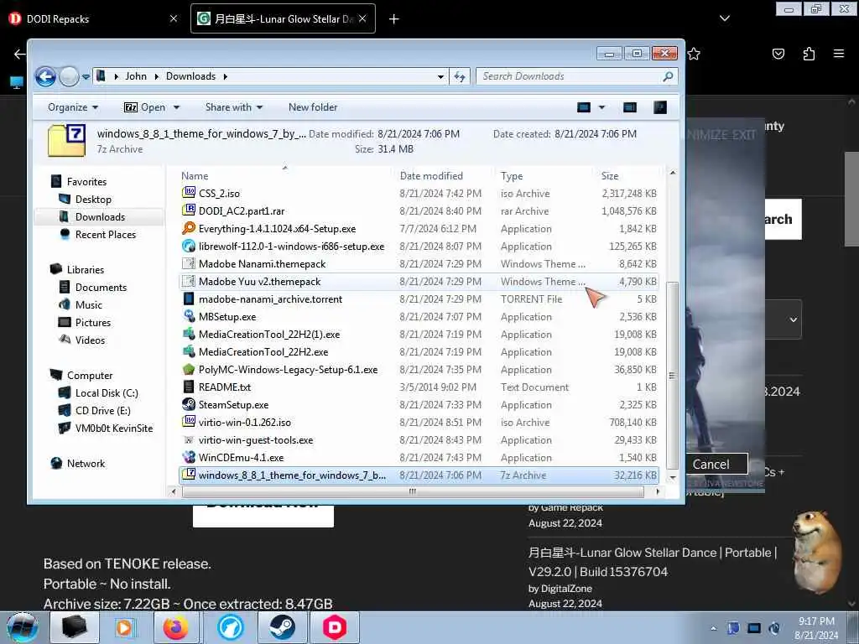Open a new browser tab
The width and height of the screenshot is (859, 644).
pos(394,19)
